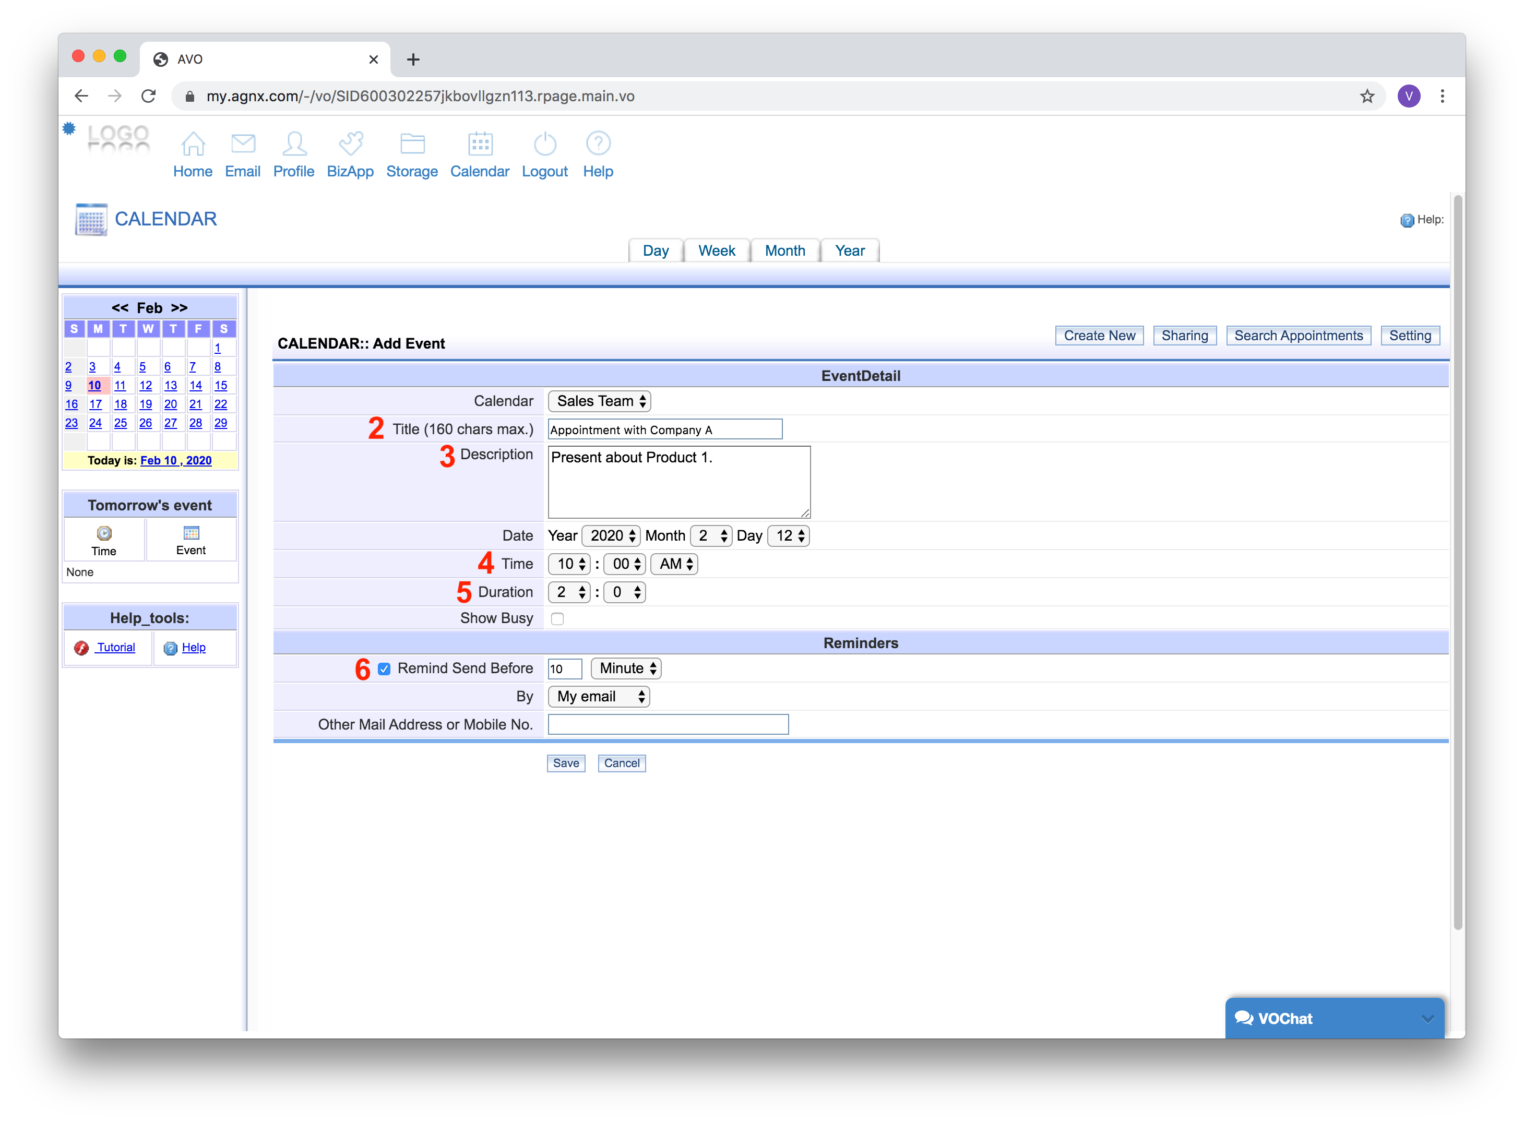Open the AM/PM time dropdown
1524x1122 pixels.
(674, 564)
